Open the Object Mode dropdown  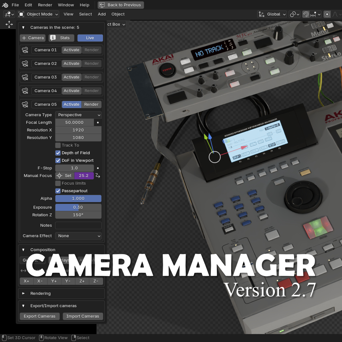38,14
